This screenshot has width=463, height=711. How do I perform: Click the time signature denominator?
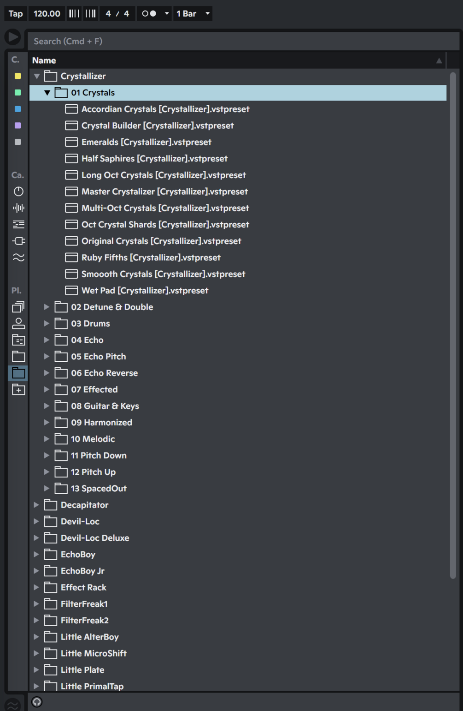126,13
